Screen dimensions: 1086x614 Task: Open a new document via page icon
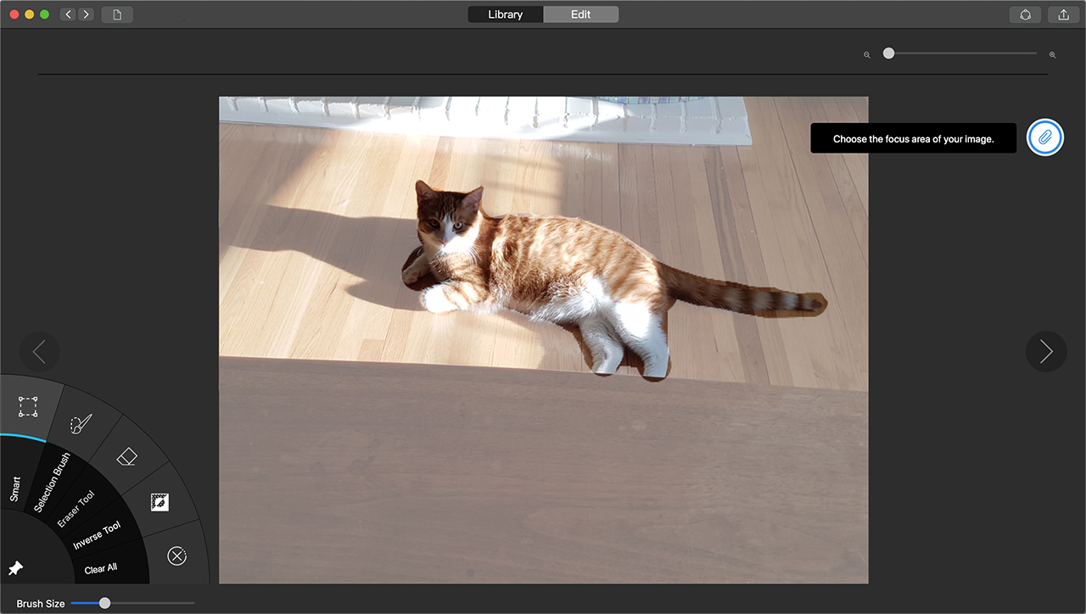[x=117, y=14]
